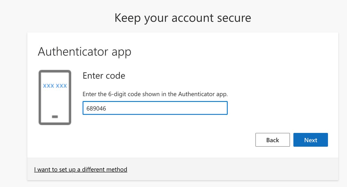Image resolution: width=347 pixels, height=187 pixels.
Task: Click the gray phone border graphic
Action: click(x=40, y=97)
